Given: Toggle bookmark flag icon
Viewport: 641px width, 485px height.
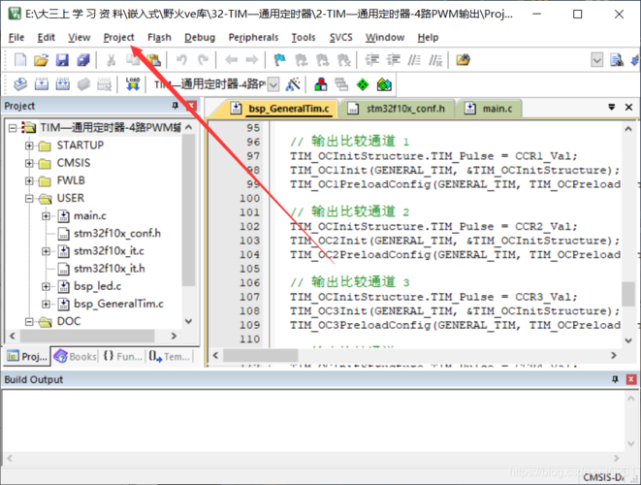Looking at the screenshot, I should [279, 60].
